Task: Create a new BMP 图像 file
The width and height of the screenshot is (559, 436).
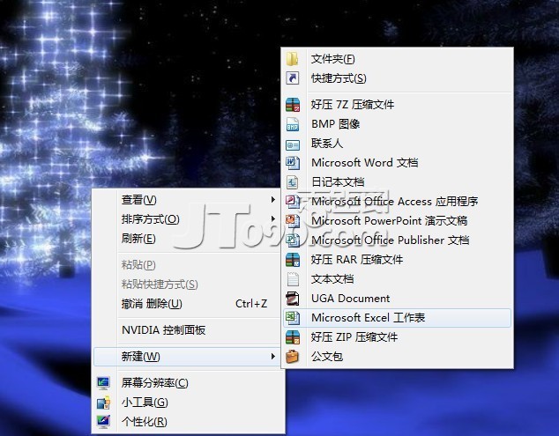Action: click(x=397, y=124)
